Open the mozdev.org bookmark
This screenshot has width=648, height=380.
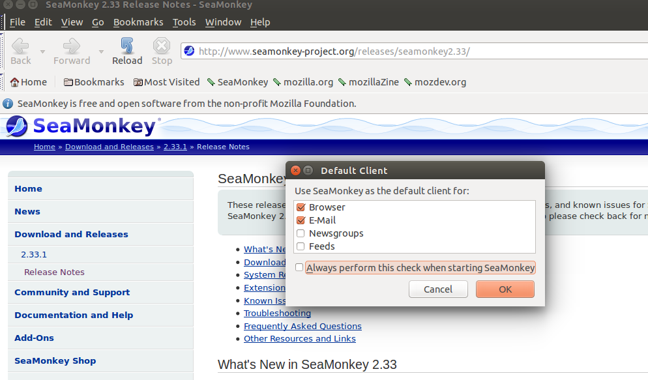(435, 82)
